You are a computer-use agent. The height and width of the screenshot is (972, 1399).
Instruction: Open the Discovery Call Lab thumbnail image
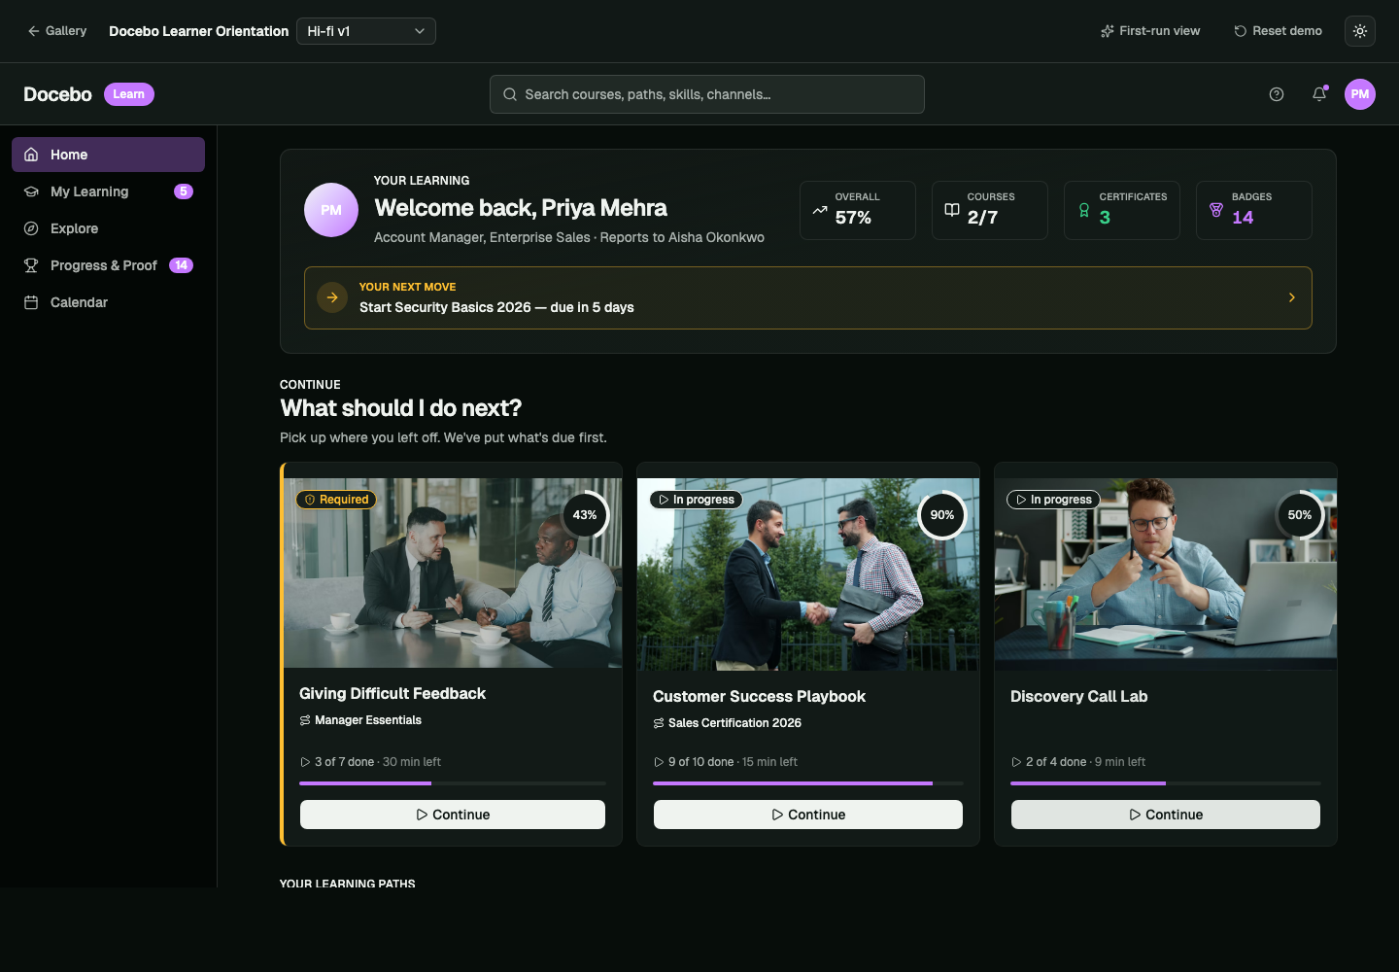(x=1166, y=574)
